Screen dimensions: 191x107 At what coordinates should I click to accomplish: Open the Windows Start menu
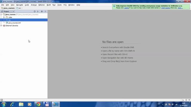[x=4, y=104]
